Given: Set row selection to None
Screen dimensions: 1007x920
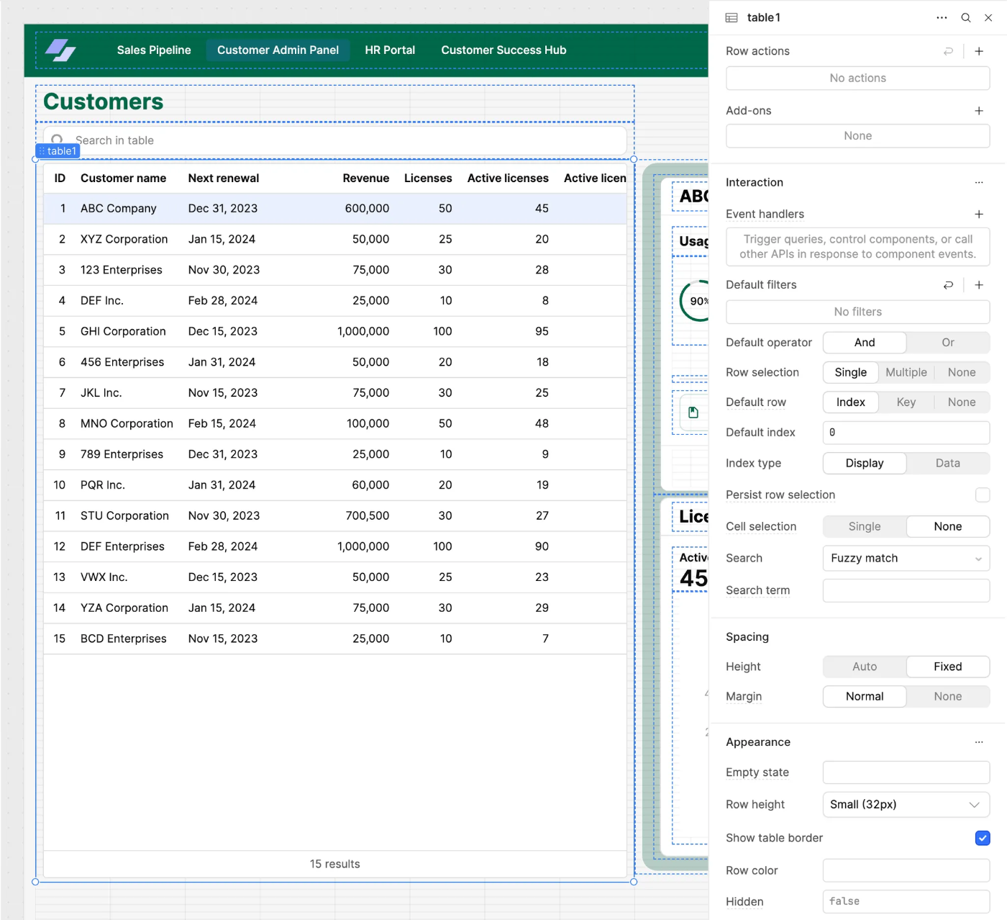Looking at the screenshot, I should pos(962,372).
